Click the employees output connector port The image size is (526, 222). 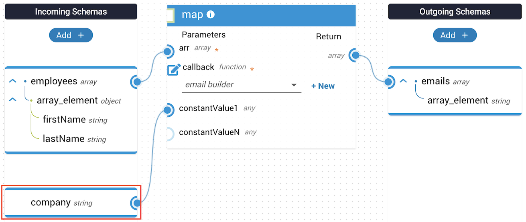137,82
